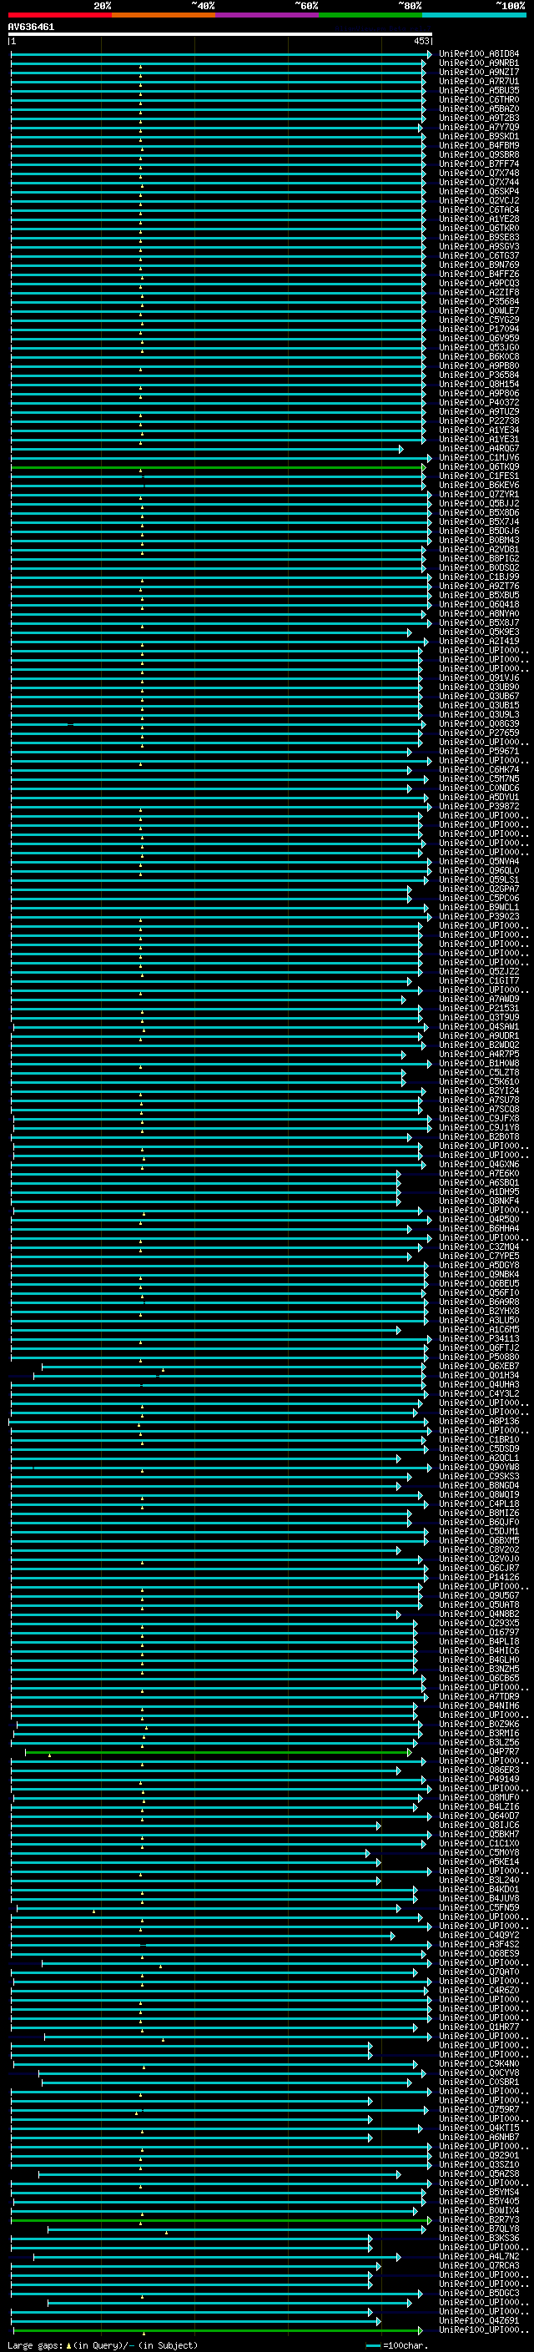The height and width of the screenshot is (2352, 534).
Task: Select hit UniRef100_P17094
Action: pos(479,329)
